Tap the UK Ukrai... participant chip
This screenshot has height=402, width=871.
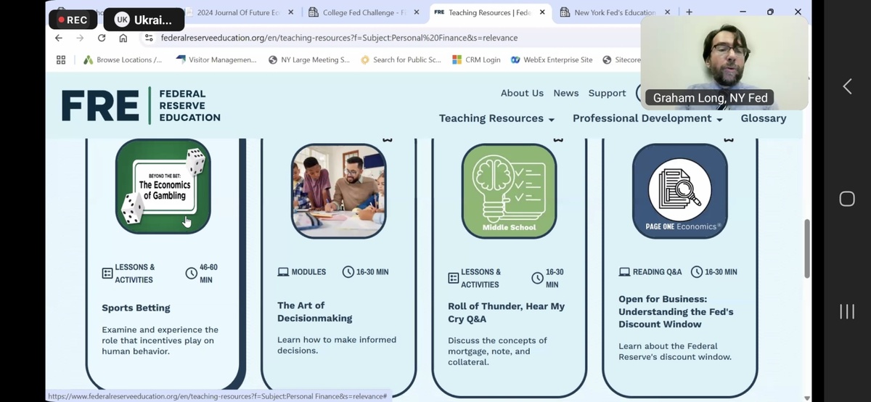[x=144, y=20]
